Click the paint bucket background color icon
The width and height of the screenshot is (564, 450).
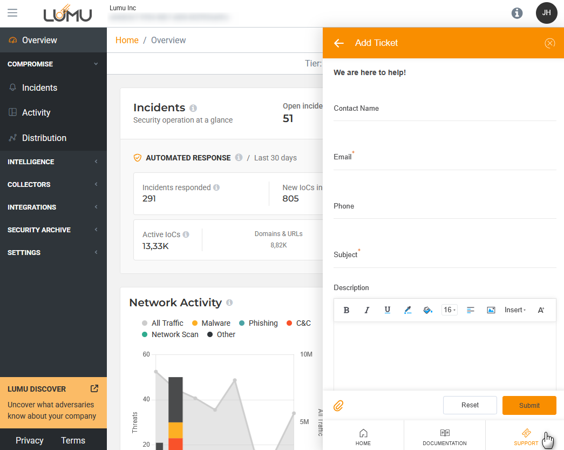point(428,310)
